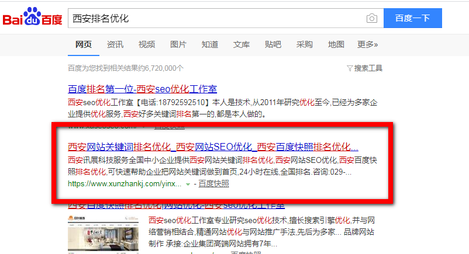Open the 采购 tab
The height and width of the screenshot is (254, 469).
305,44
